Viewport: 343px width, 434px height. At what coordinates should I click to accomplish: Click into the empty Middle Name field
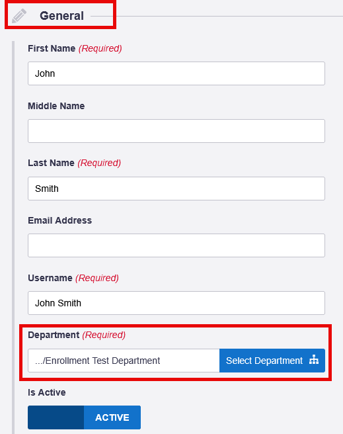(176, 131)
